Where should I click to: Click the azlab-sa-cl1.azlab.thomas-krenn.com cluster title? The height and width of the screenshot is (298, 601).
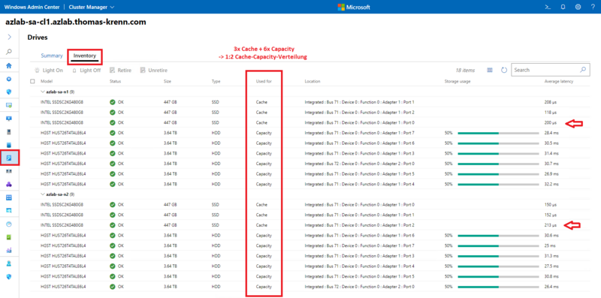click(76, 23)
